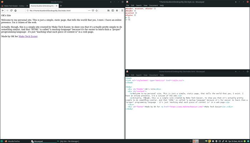Open Search menu in index.html Mousepad
250x143 pixels.
(x=139, y=75)
